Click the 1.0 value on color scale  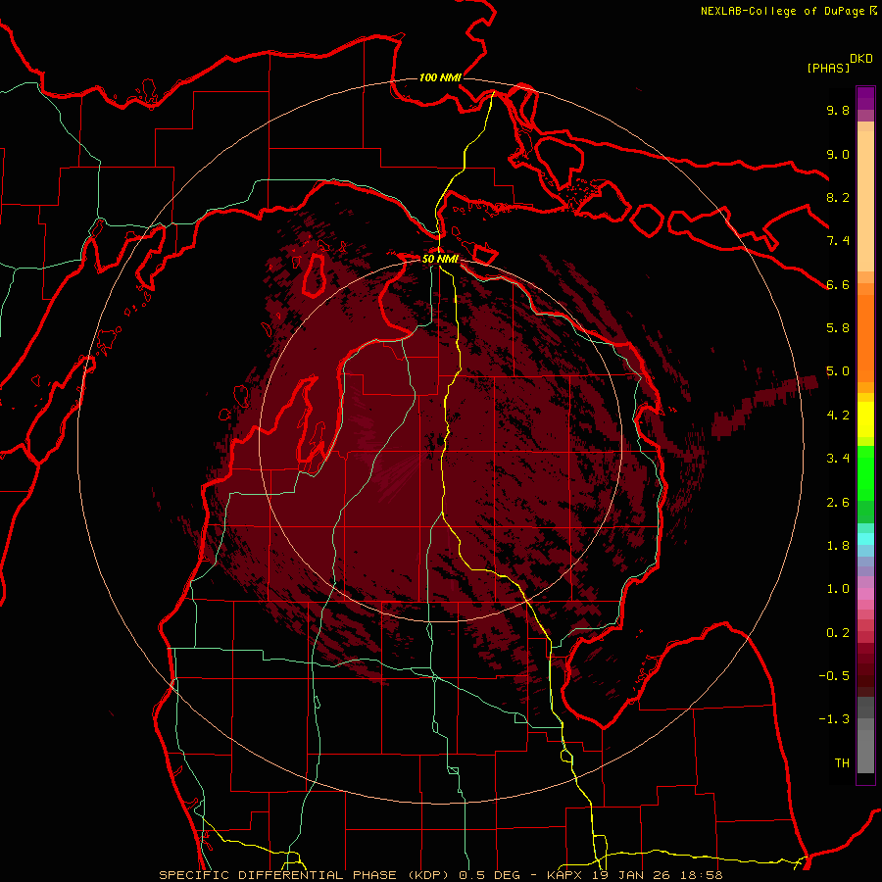click(x=838, y=589)
